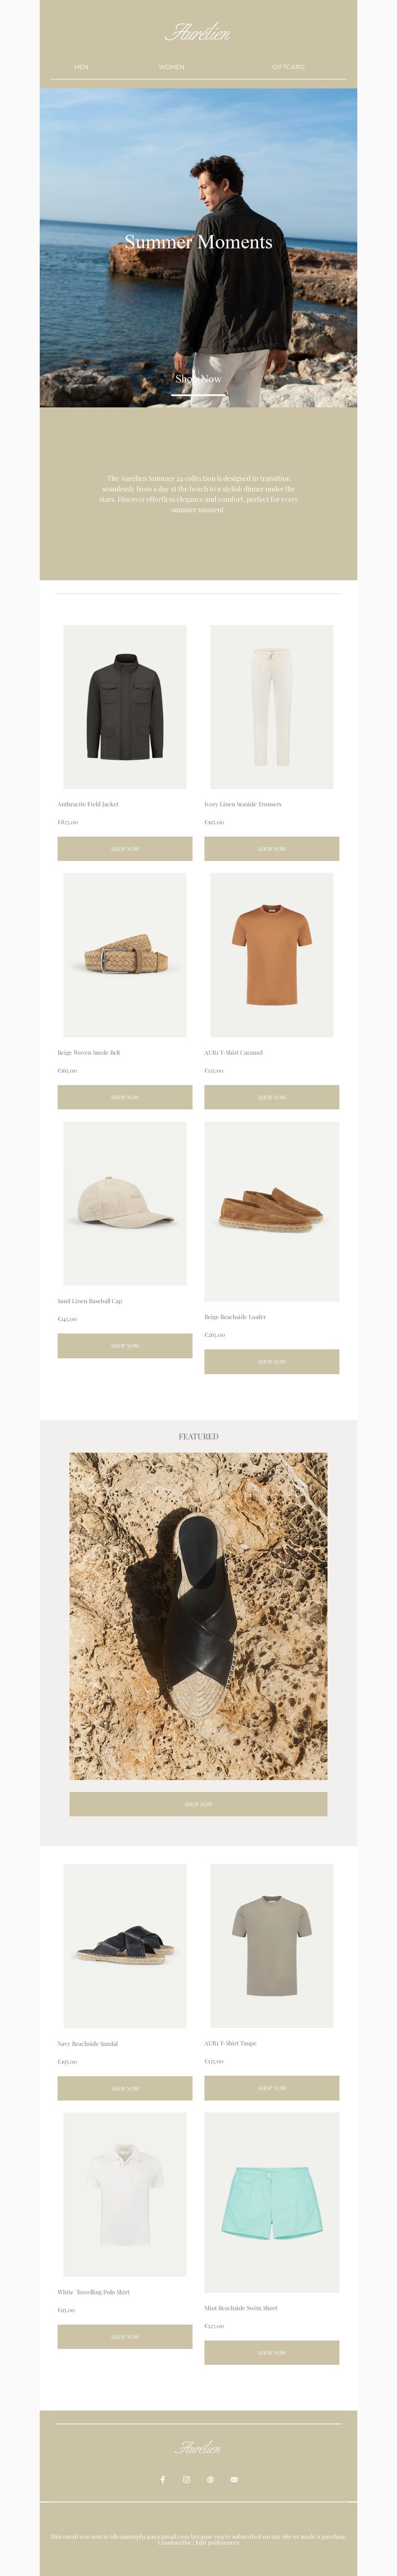This screenshot has height=2576, width=397.
Task: Shop now the Beige Woven Suede Belt
Action: 125,1097
